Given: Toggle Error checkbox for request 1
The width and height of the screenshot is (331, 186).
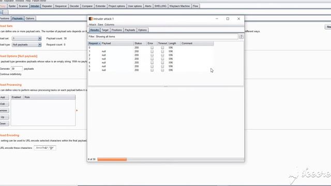Looking at the screenshot, I should (x=152, y=51).
